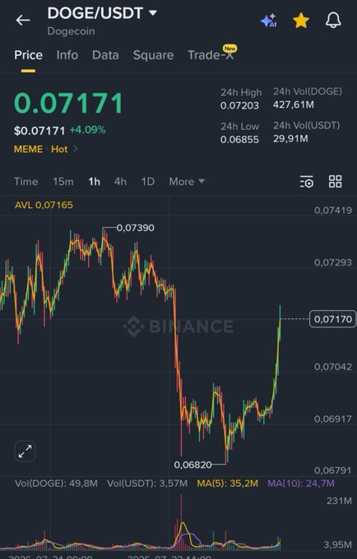
Task: Select the 1D chart interval
Action: click(x=147, y=182)
